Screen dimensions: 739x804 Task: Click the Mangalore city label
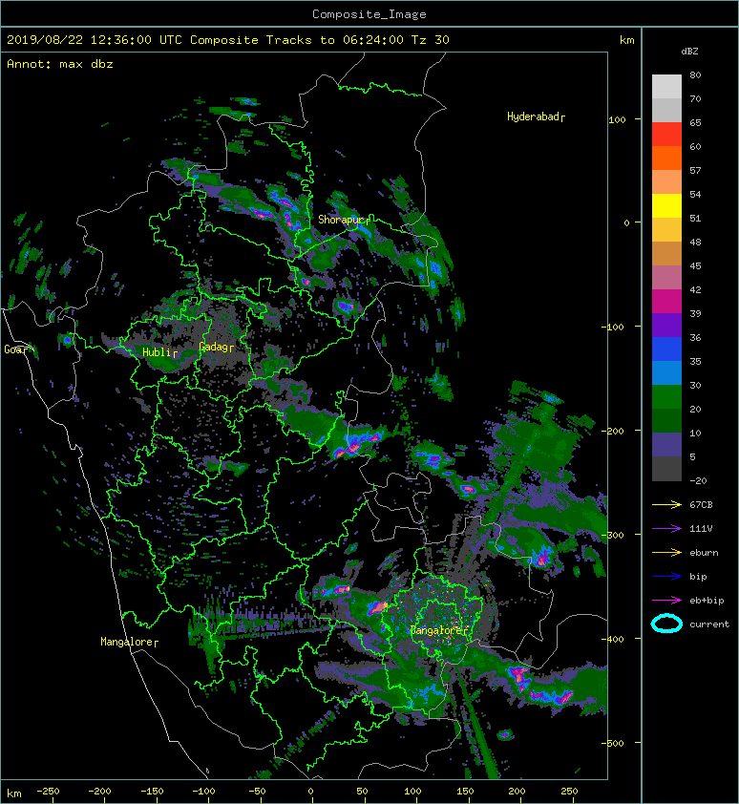[126, 642]
